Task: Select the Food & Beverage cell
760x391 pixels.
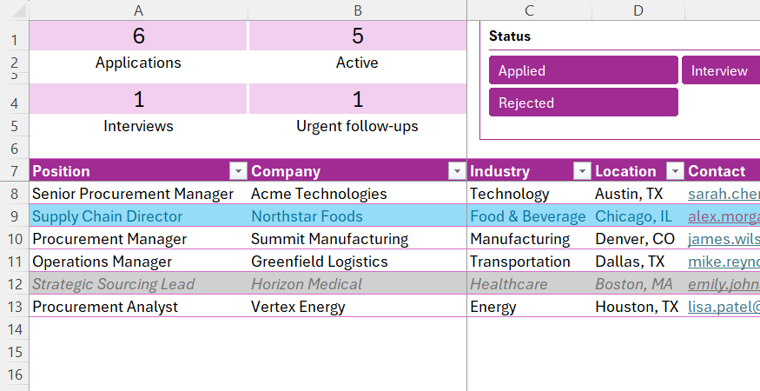Action: click(x=530, y=216)
